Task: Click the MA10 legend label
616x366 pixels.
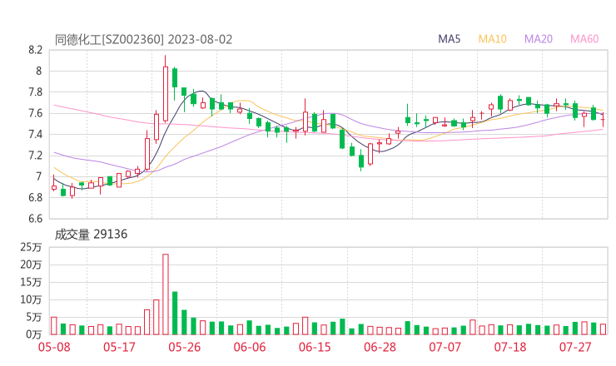Action: [x=492, y=39]
